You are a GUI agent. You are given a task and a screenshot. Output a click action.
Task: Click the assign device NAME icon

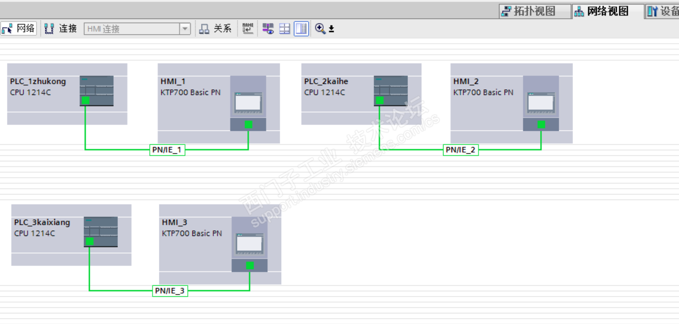tap(248, 28)
